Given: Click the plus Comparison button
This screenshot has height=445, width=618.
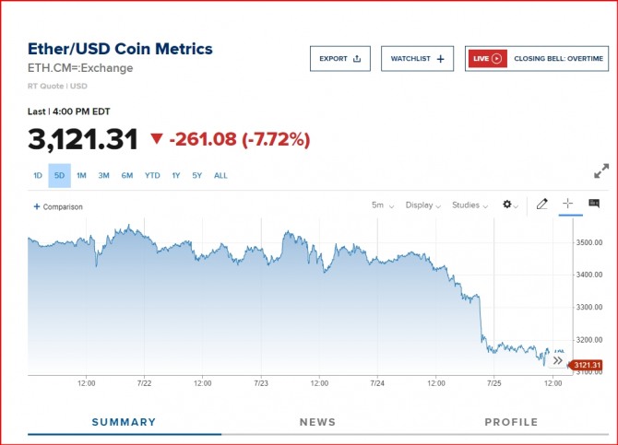Looking at the screenshot, I should coord(58,206).
